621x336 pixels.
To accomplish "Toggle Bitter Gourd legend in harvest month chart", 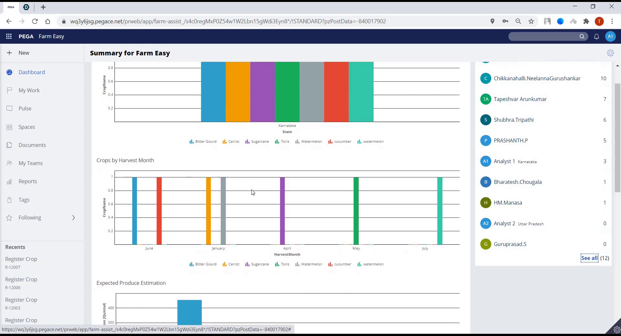I will [203, 264].
